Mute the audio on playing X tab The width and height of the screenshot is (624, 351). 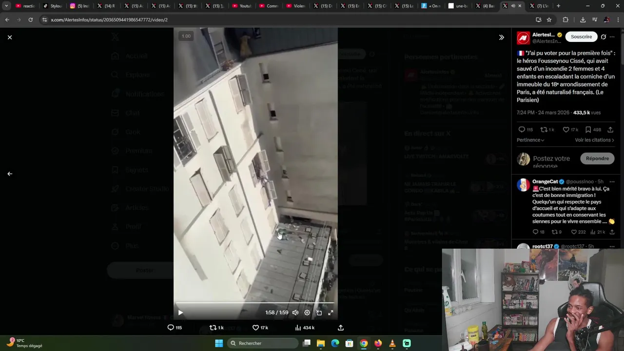point(513,6)
